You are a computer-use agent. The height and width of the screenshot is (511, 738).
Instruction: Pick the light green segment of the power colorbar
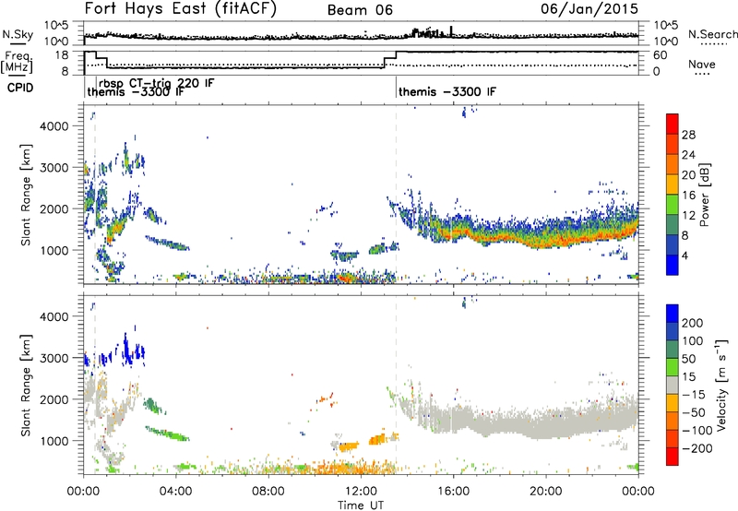click(673, 205)
